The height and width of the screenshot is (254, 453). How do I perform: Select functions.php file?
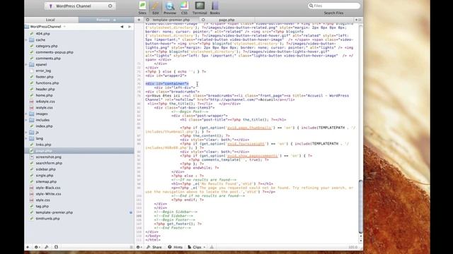[47, 83]
